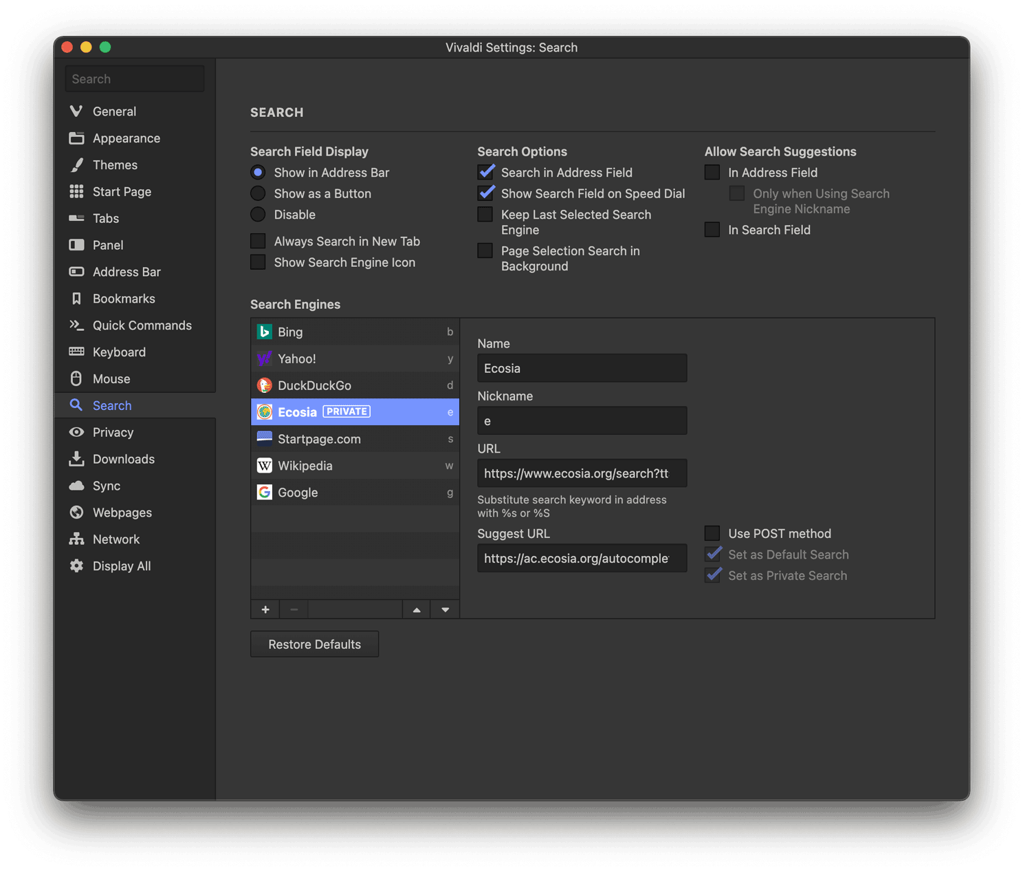Click the Bookmarks ribbon icon

tap(76, 299)
